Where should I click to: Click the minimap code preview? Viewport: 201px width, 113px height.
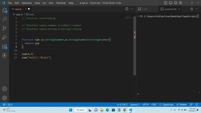point(129,18)
